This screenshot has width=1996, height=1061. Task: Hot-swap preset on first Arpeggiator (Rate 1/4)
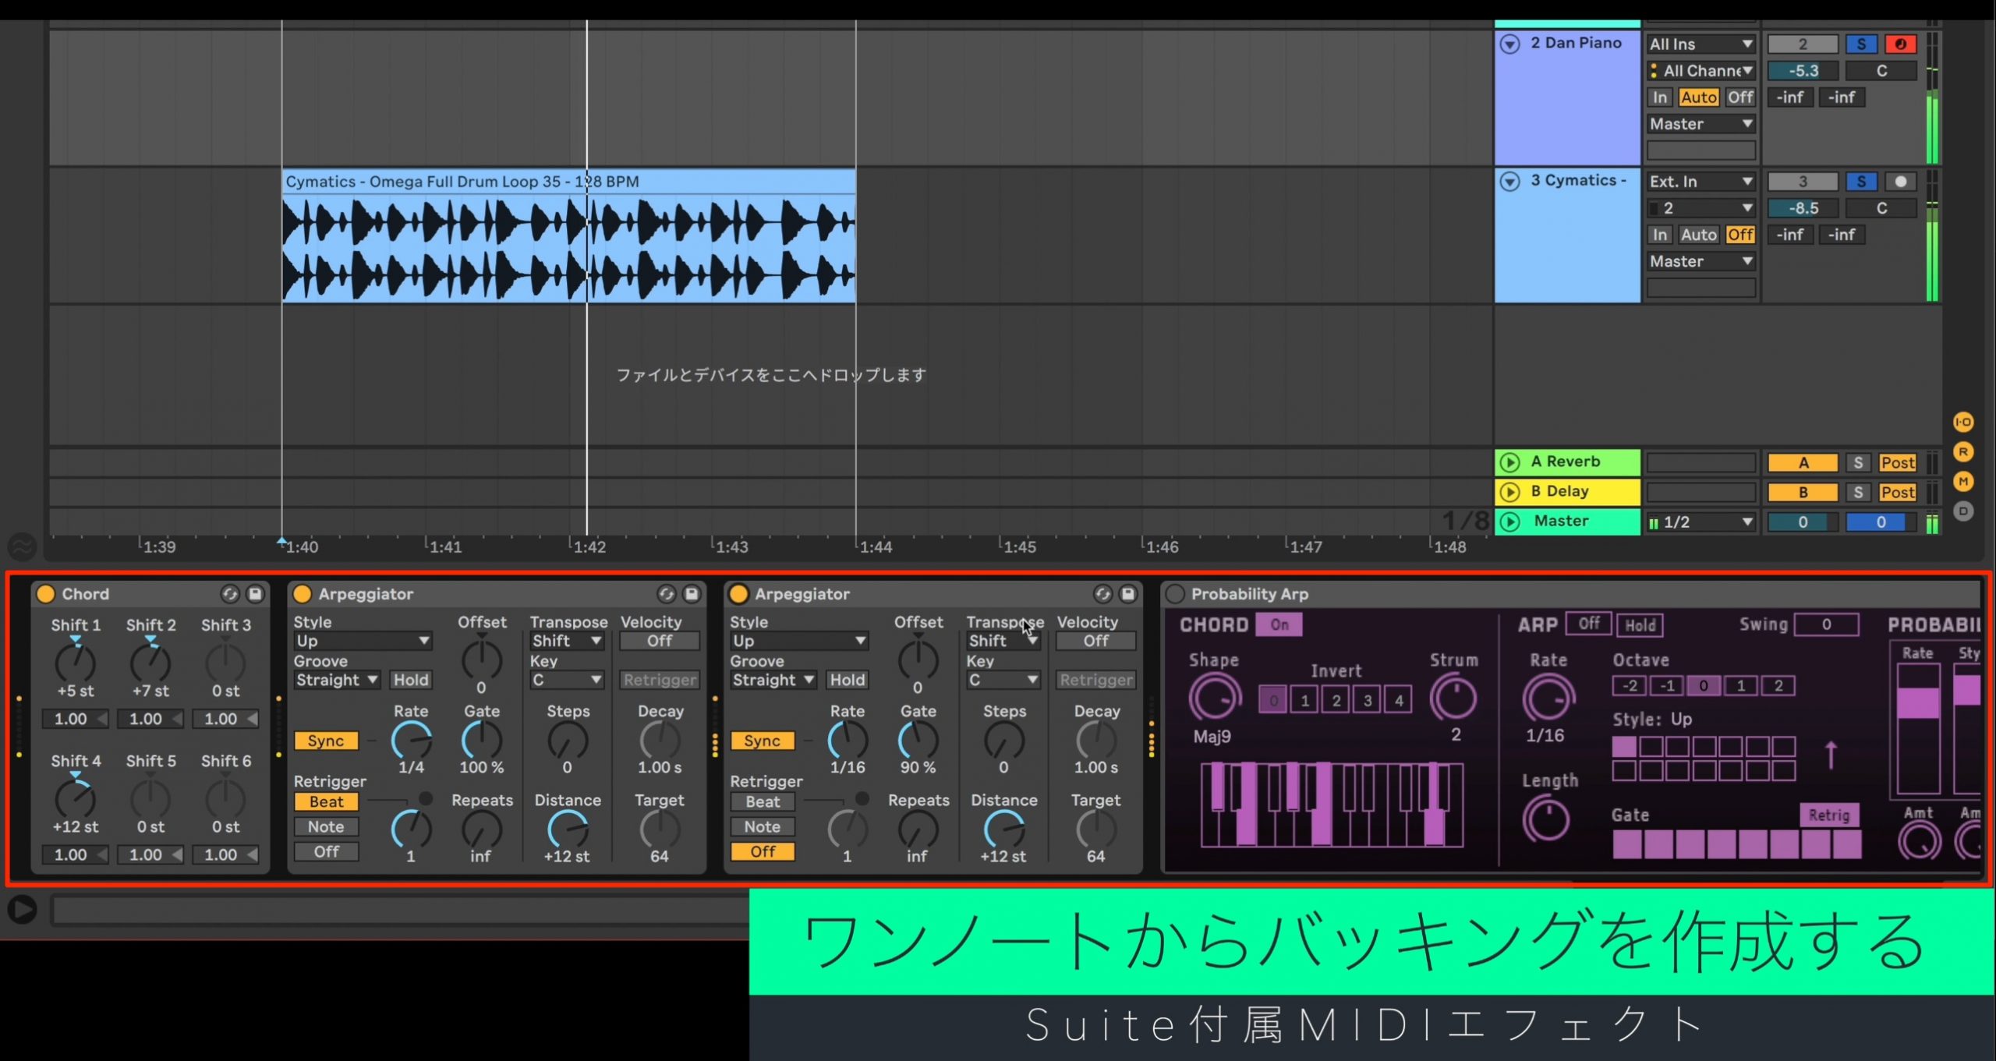click(x=666, y=594)
